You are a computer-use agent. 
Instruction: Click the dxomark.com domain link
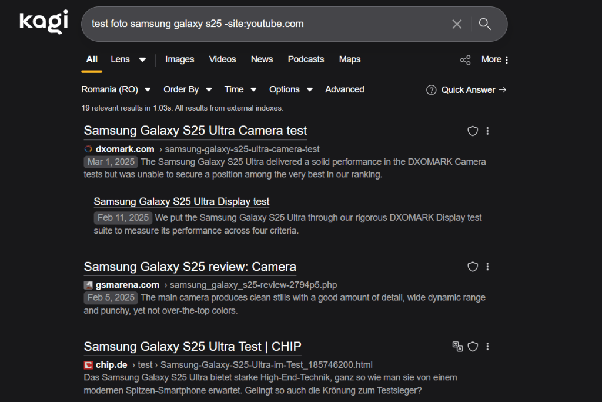tap(125, 149)
